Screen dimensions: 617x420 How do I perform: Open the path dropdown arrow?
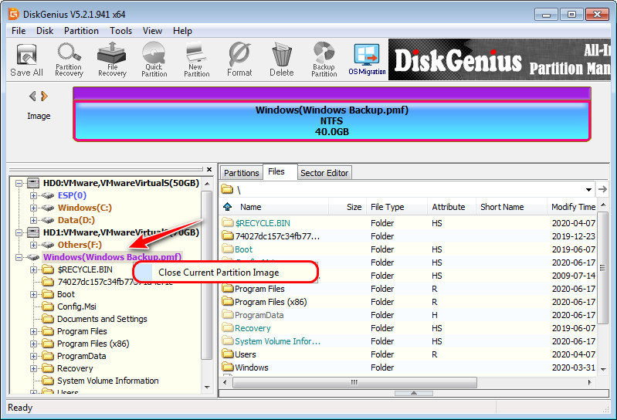coord(588,190)
